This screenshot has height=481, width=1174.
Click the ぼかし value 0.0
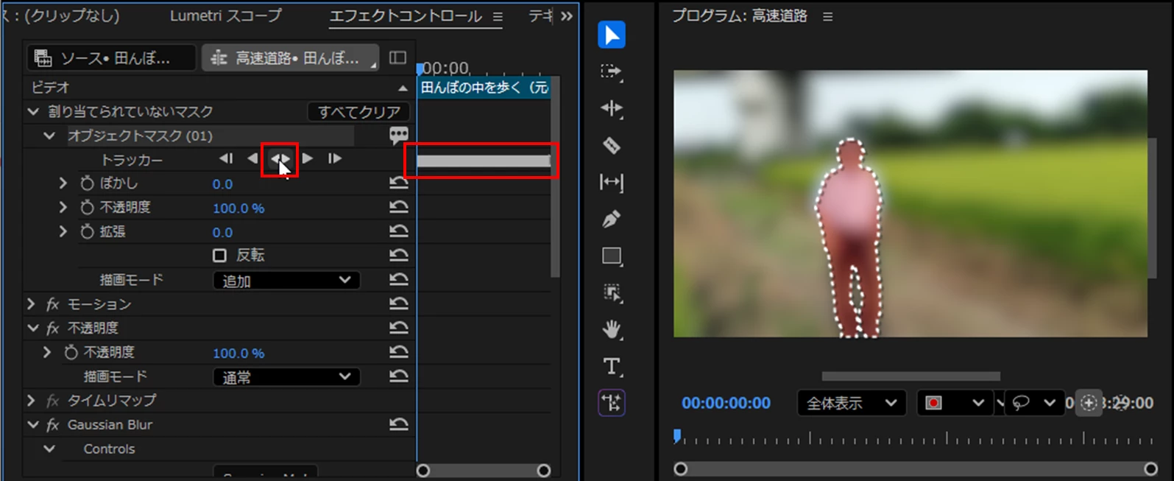click(x=222, y=184)
